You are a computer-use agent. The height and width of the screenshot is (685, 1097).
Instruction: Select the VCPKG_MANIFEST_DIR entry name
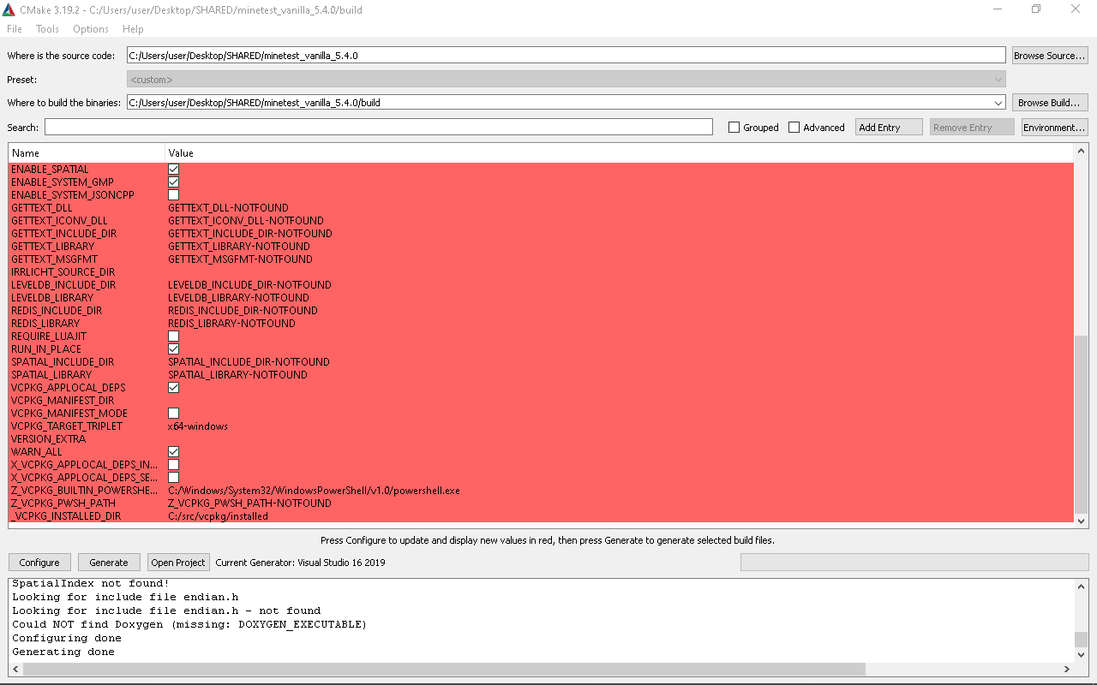(63, 401)
